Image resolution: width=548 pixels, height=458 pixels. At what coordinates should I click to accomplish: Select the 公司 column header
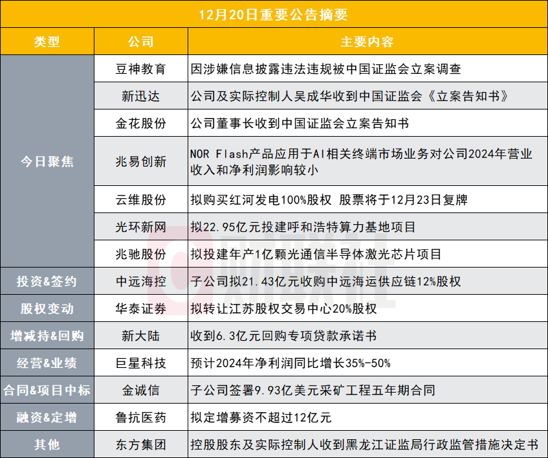(x=141, y=41)
